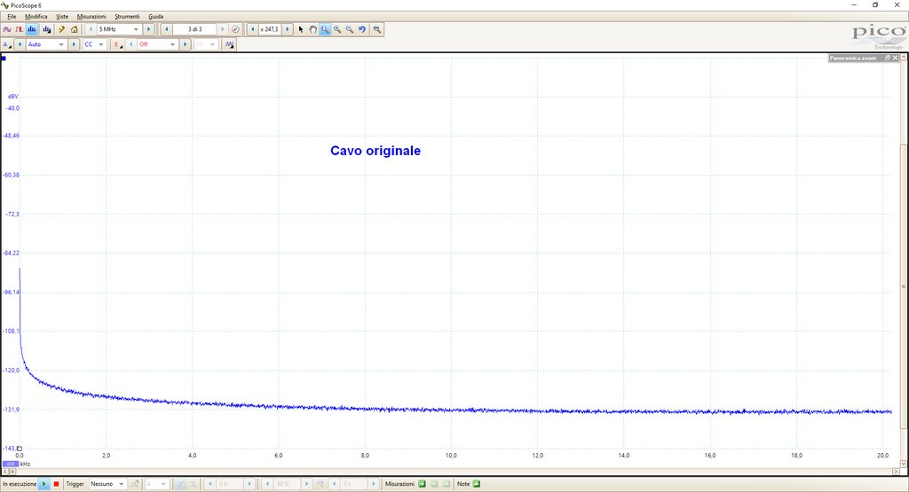Open the File menu

click(x=11, y=17)
